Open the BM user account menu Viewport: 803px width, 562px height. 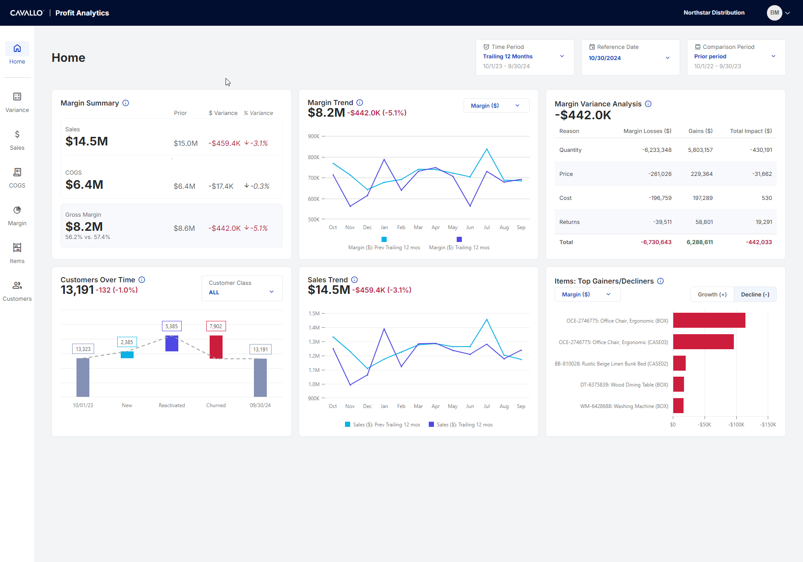click(x=778, y=13)
